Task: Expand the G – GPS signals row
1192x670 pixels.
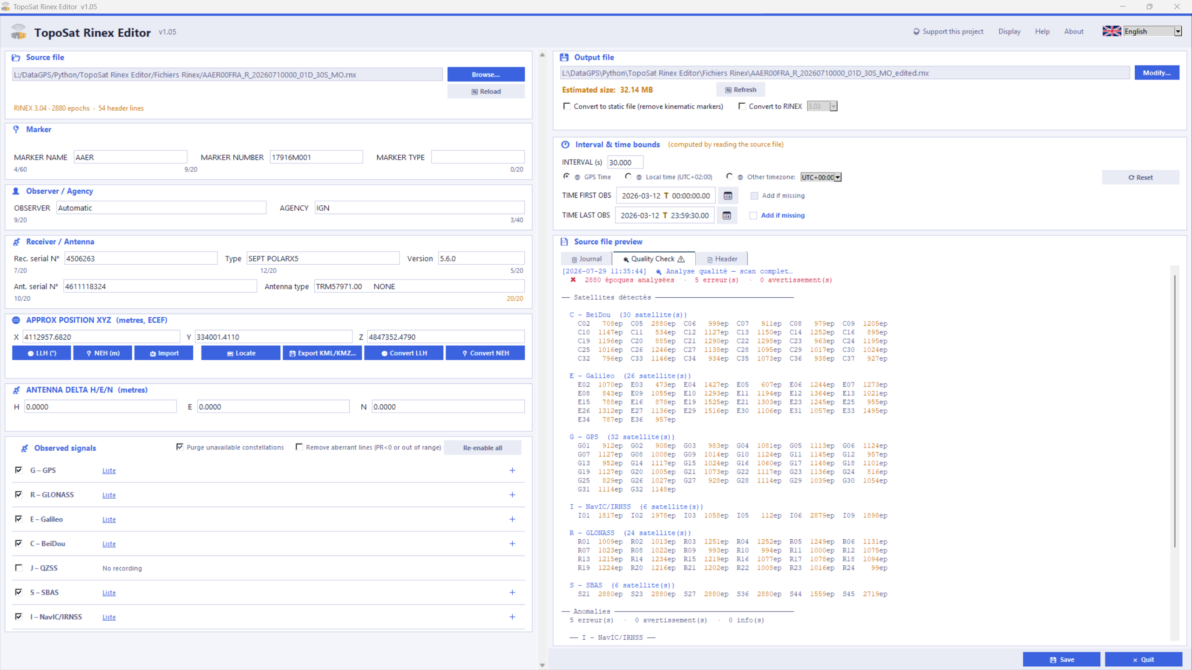Action: point(512,470)
